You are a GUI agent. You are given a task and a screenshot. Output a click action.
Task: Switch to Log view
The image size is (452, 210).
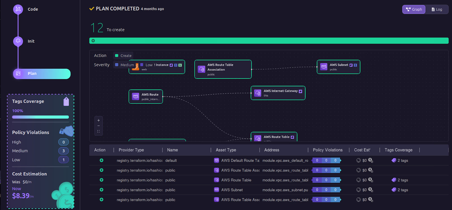click(x=437, y=9)
